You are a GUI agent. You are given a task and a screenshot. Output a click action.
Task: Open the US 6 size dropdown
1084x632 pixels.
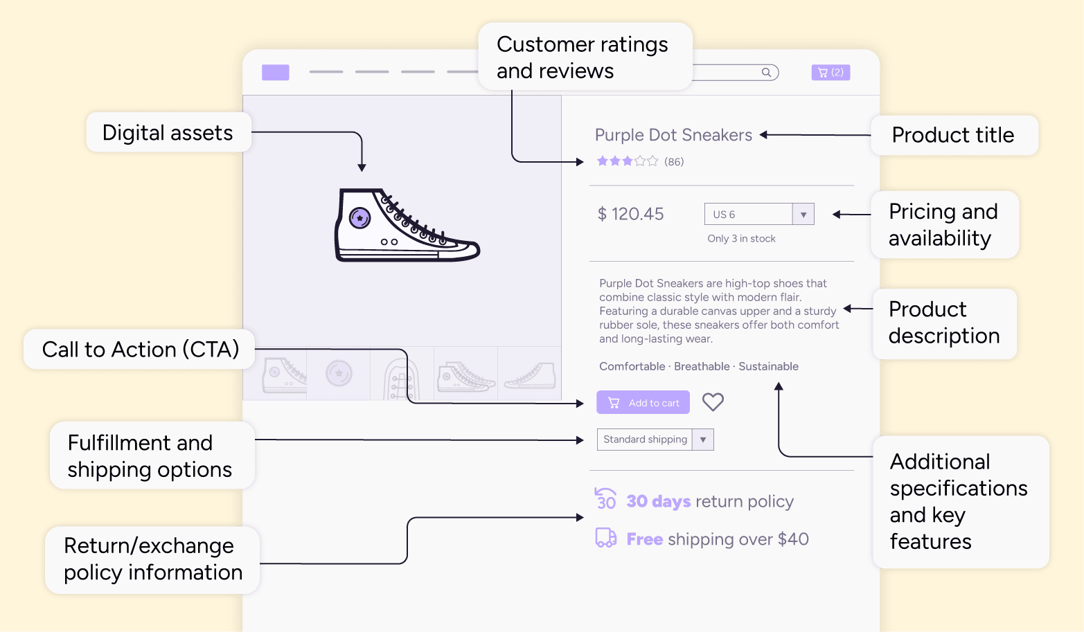(x=758, y=215)
